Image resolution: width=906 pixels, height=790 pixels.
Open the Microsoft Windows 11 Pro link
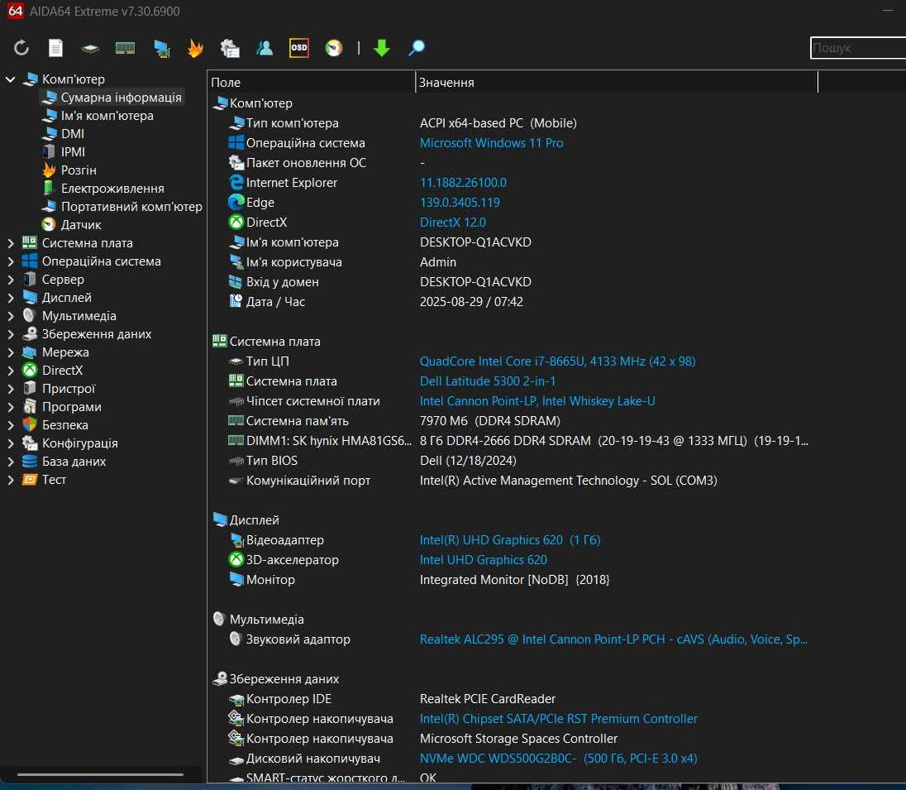click(x=491, y=143)
